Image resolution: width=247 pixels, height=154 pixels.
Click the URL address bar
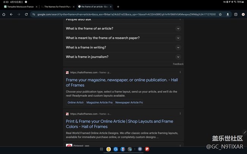(x=125, y=14)
